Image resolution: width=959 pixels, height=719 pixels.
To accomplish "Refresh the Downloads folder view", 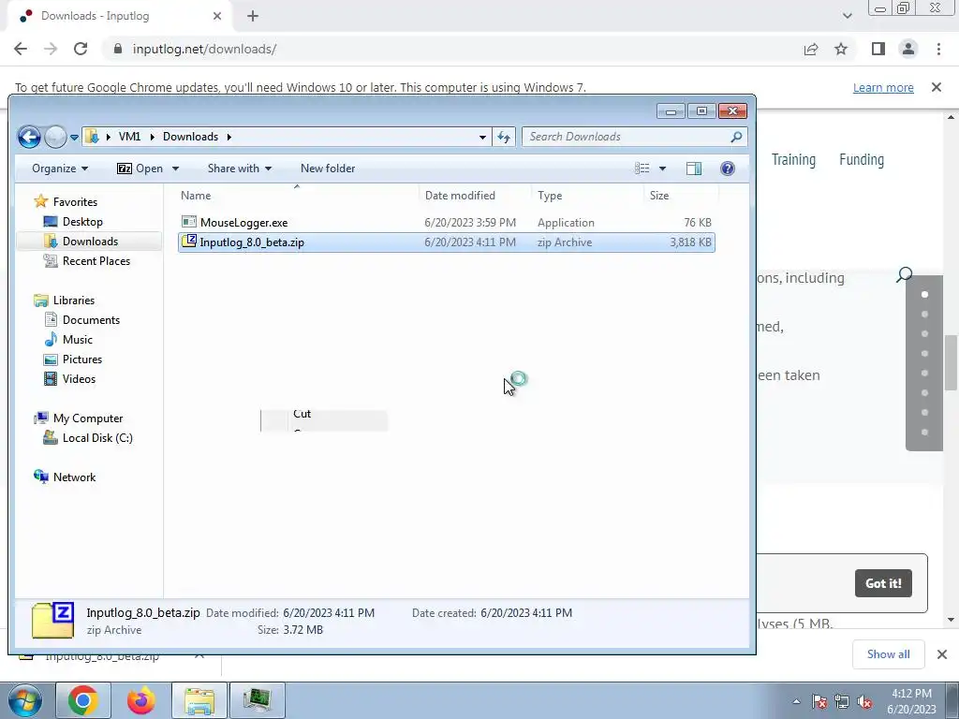I will tap(504, 137).
